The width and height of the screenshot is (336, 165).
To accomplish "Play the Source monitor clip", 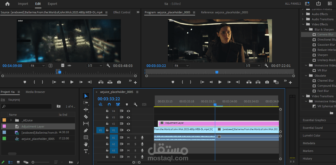I will pos(72,82).
